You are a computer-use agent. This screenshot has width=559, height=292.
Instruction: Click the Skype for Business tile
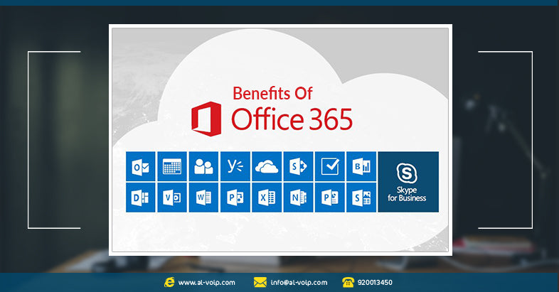pyautogui.click(x=408, y=182)
